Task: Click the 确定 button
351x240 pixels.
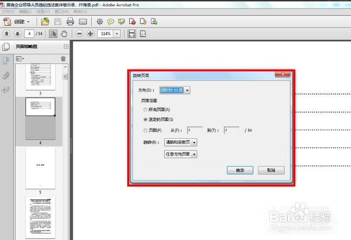Action: (x=240, y=170)
